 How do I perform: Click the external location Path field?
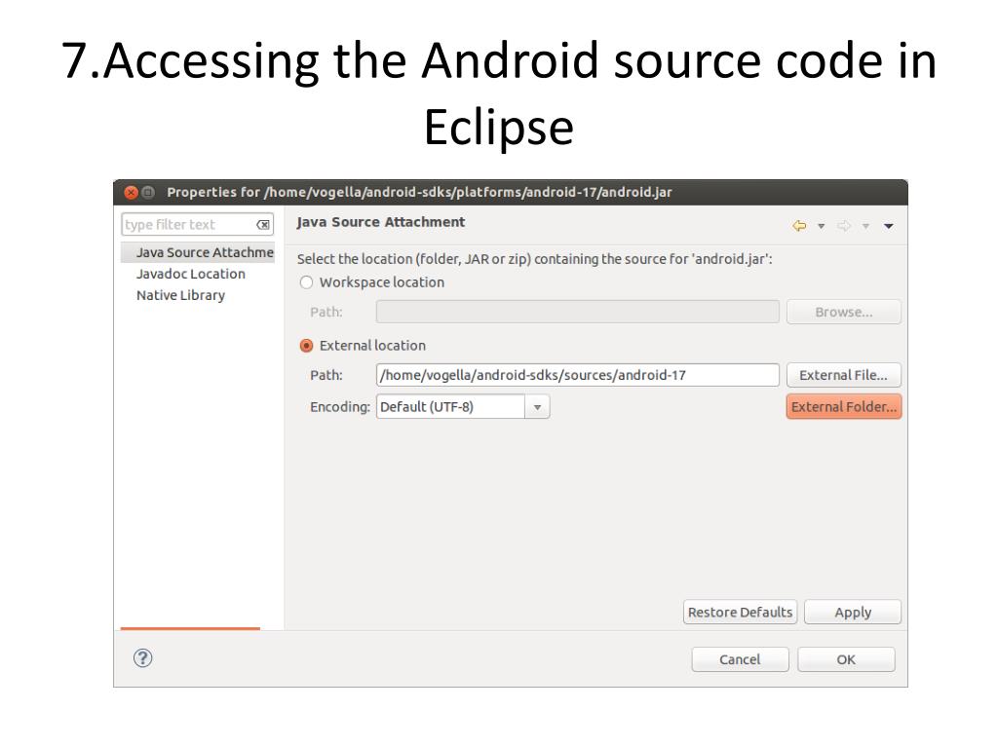pos(577,375)
